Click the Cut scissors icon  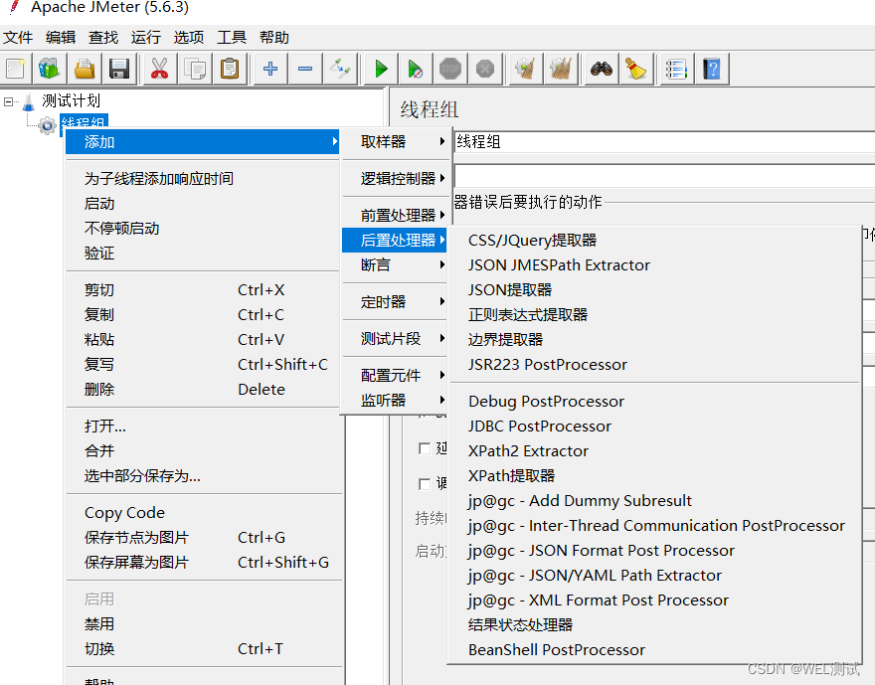coord(160,69)
